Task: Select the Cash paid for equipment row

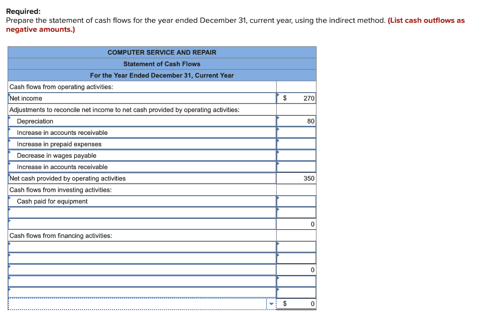Action: click(141, 201)
